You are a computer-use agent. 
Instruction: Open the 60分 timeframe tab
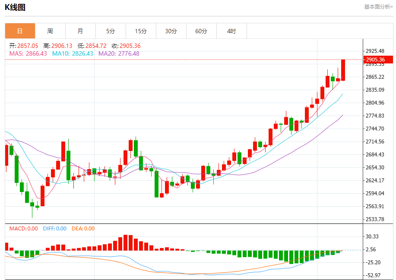201,31
